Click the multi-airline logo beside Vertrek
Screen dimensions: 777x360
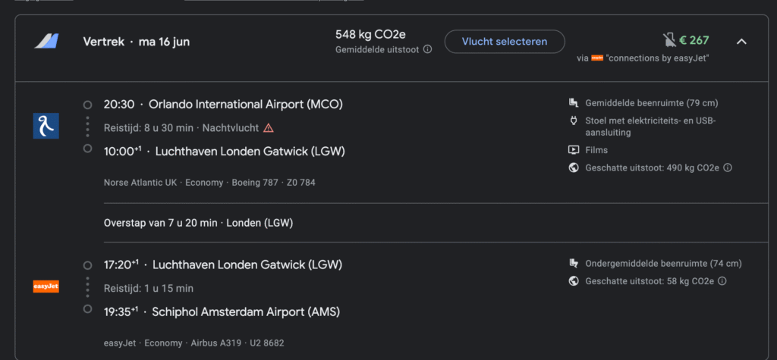pos(46,41)
